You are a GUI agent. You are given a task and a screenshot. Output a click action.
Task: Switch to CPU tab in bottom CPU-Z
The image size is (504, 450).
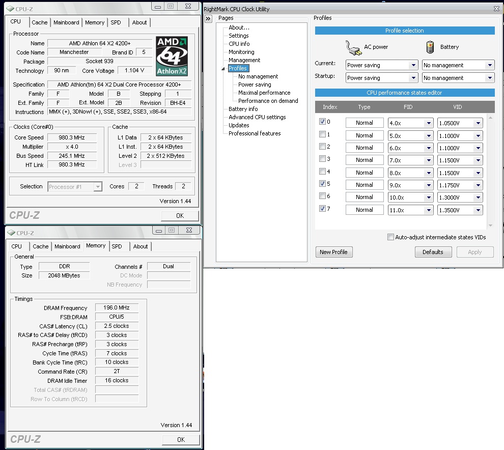(x=16, y=246)
